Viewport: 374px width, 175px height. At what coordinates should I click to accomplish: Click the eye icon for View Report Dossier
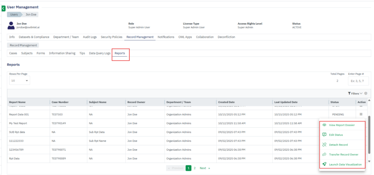[324, 125]
